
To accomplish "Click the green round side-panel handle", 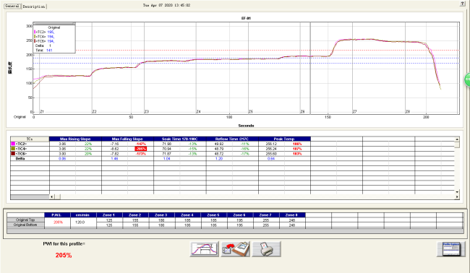I will (468, 79).
